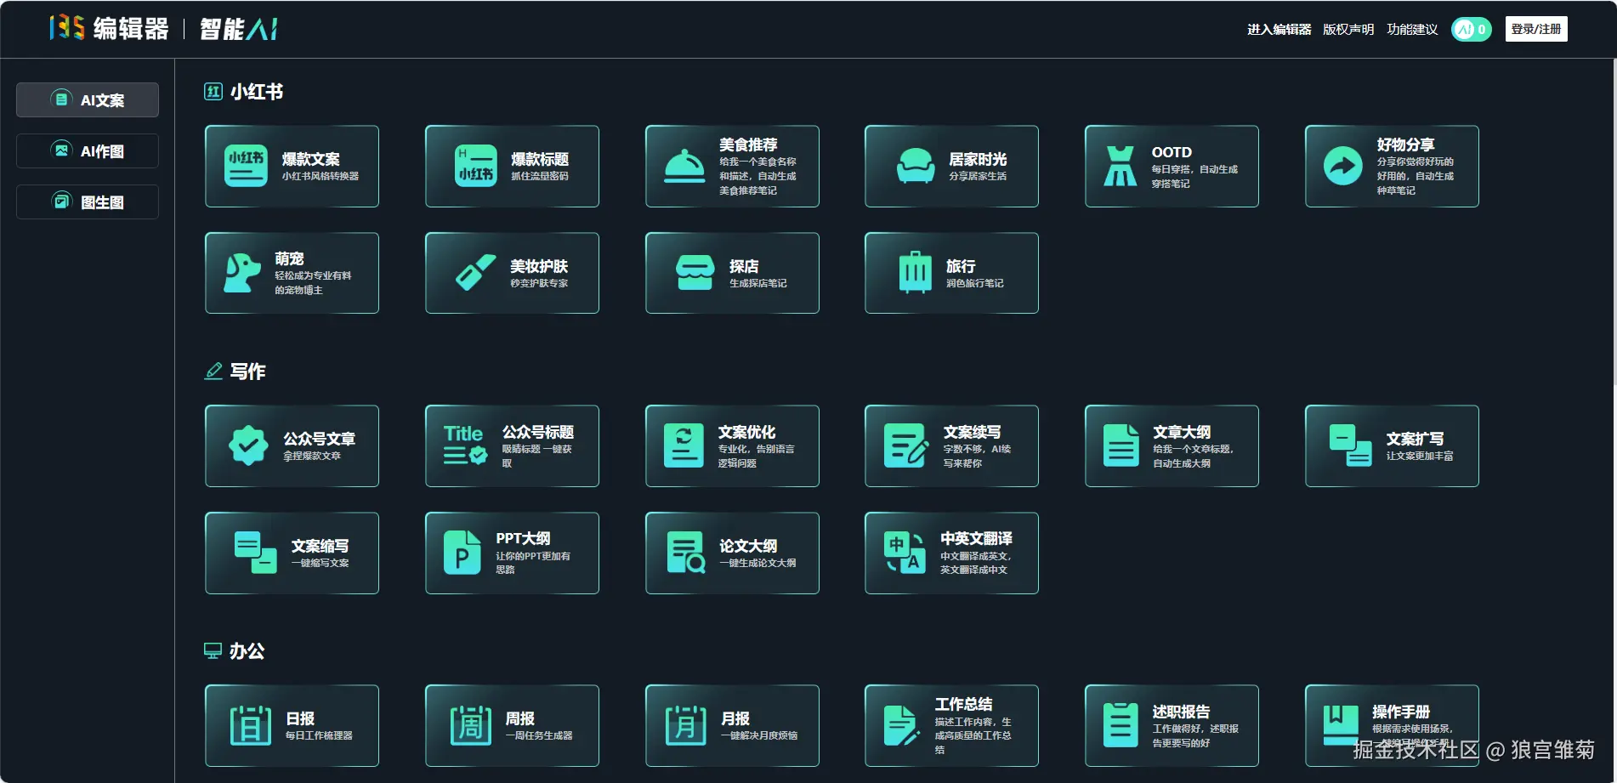Open the OOTD dress icon

point(1120,166)
